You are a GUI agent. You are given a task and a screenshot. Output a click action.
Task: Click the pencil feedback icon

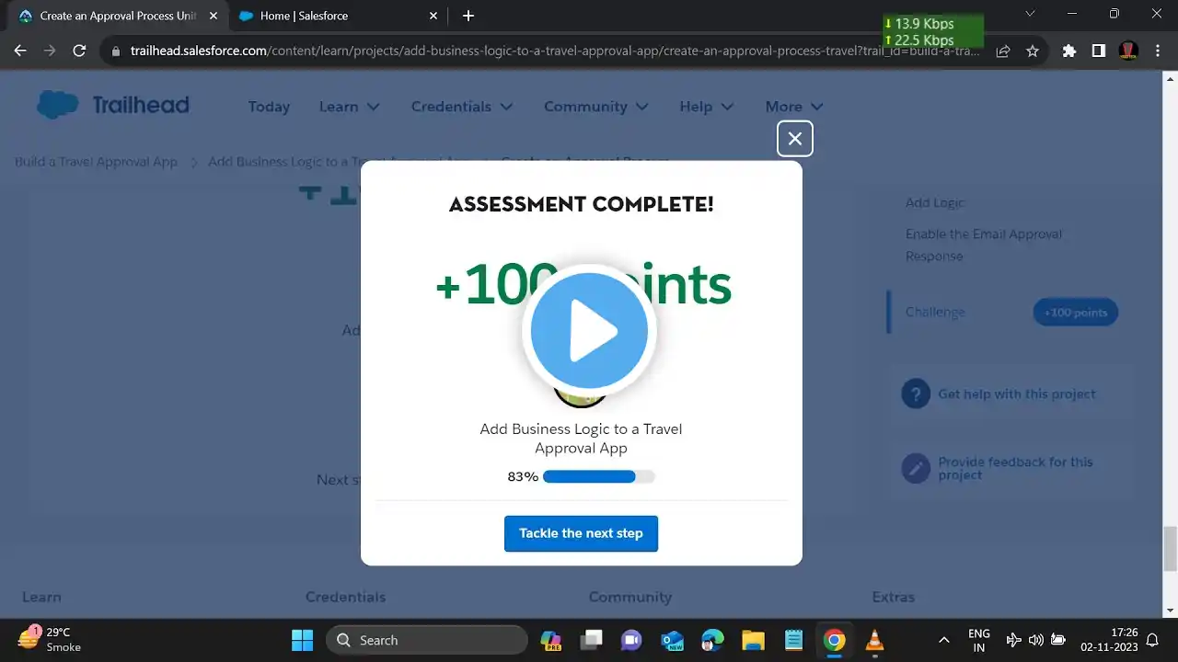click(916, 469)
